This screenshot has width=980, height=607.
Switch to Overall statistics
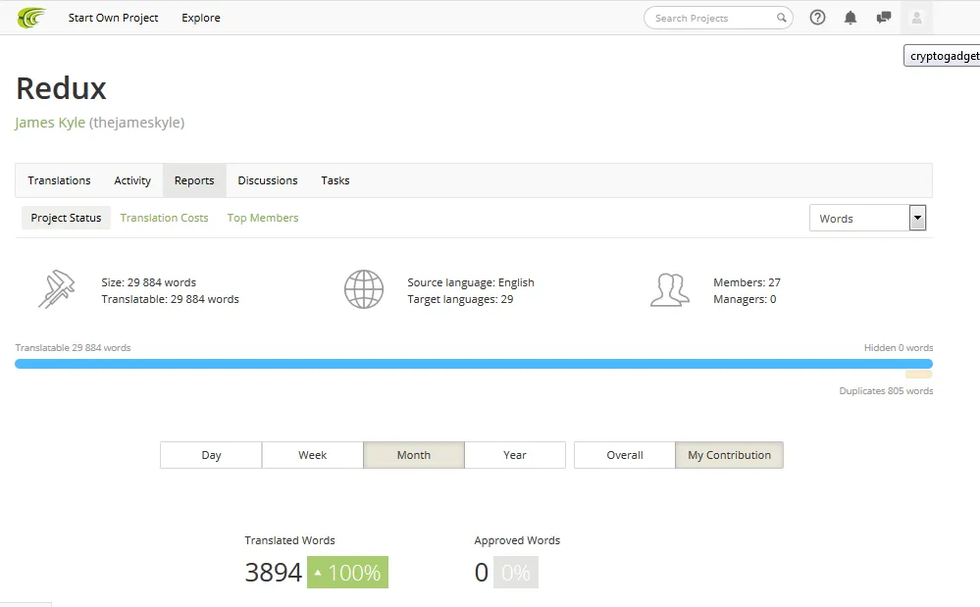click(x=625, y=455)
